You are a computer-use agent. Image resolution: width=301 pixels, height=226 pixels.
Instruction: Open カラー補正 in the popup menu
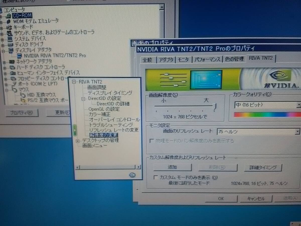click(100, 115)
